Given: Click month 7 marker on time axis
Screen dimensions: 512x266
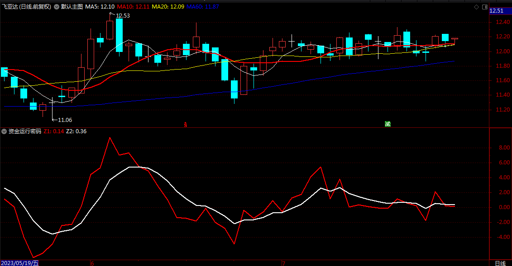Looking at the screenshot, I should click(283, 263).
